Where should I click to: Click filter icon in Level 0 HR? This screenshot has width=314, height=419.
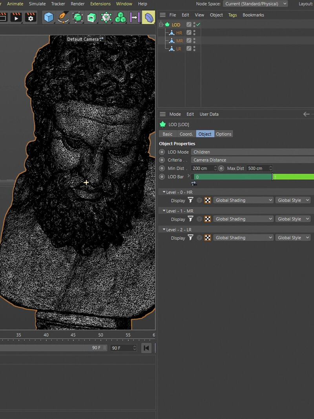coord(190,200)
